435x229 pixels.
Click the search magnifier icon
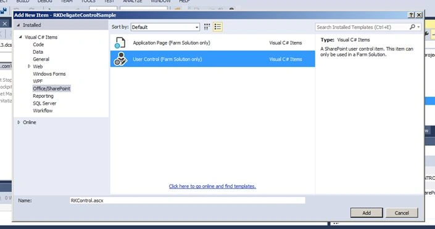[x=412, y=27]
